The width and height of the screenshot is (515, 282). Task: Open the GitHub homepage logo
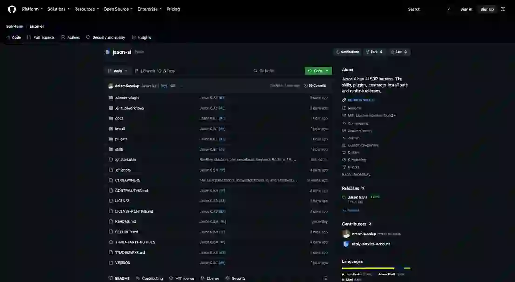pos(12,9)
